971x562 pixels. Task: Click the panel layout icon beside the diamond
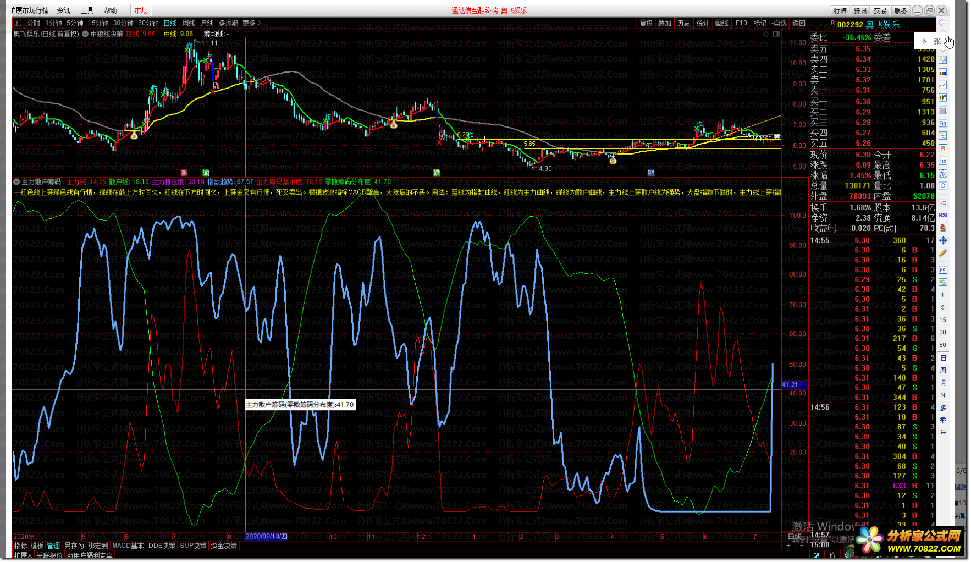(x=776, y=34)
